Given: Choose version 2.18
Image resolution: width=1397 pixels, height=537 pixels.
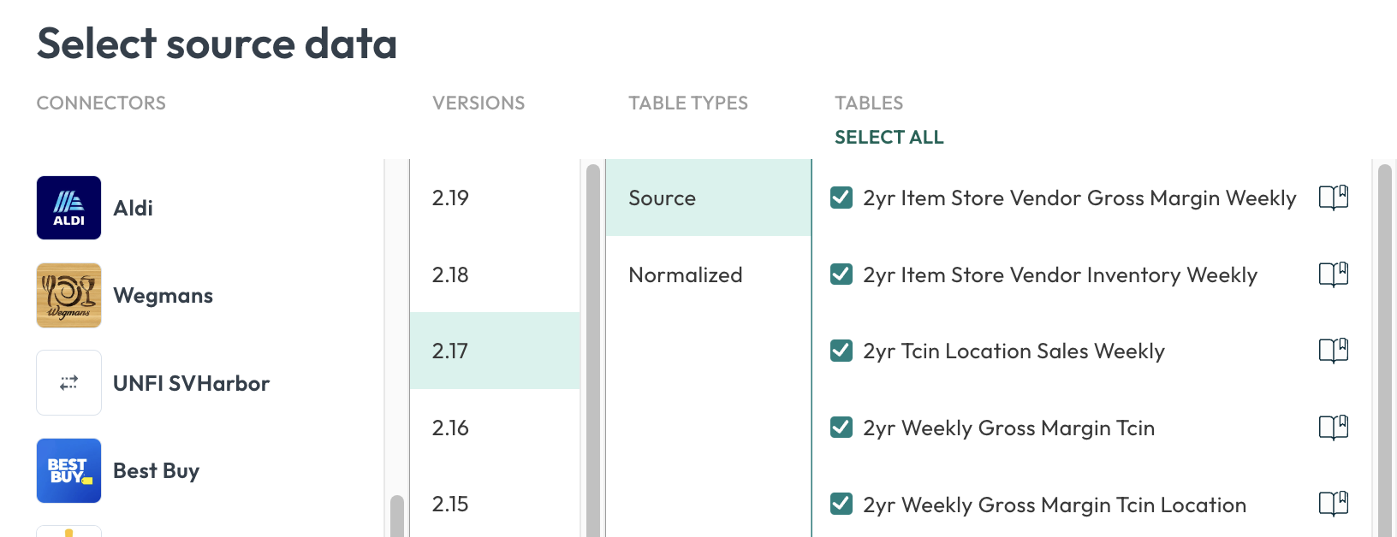Looking at the screenshot, I should point(495,274).
